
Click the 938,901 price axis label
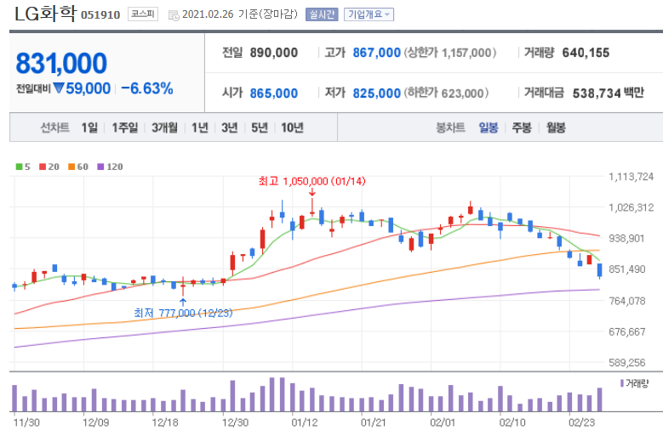click(627, 239)
